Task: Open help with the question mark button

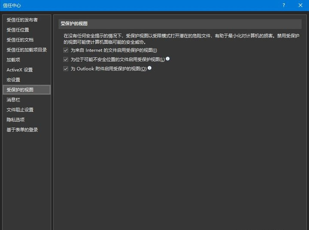Action: point(284,5)
